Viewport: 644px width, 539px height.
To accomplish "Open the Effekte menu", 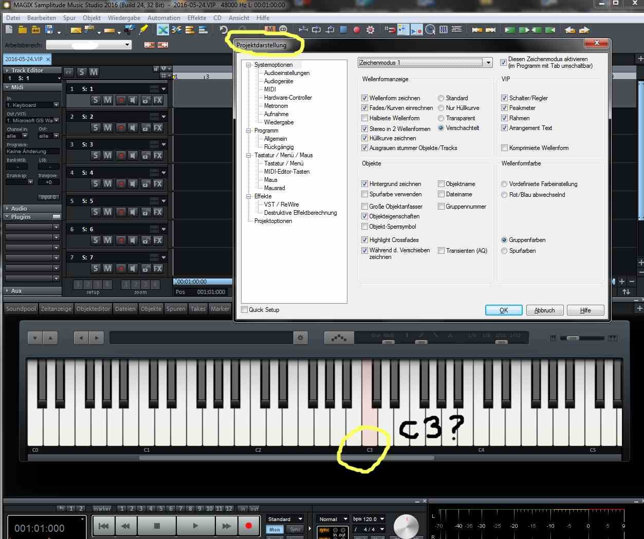I will (197, 18).
